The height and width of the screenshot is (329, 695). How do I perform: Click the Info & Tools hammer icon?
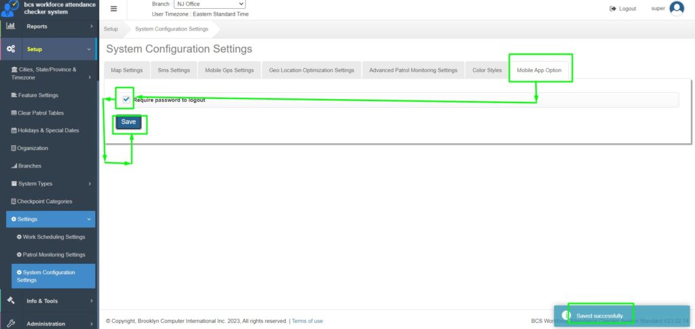point(11,301)
